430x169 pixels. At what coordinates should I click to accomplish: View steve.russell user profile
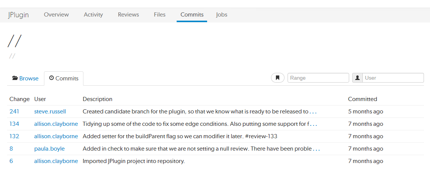coord(50,112)
